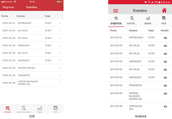Tap the Android POD tab icon
Image resolution: width=172 pixels, height=119 pixels.
click(x=164, y=18)
